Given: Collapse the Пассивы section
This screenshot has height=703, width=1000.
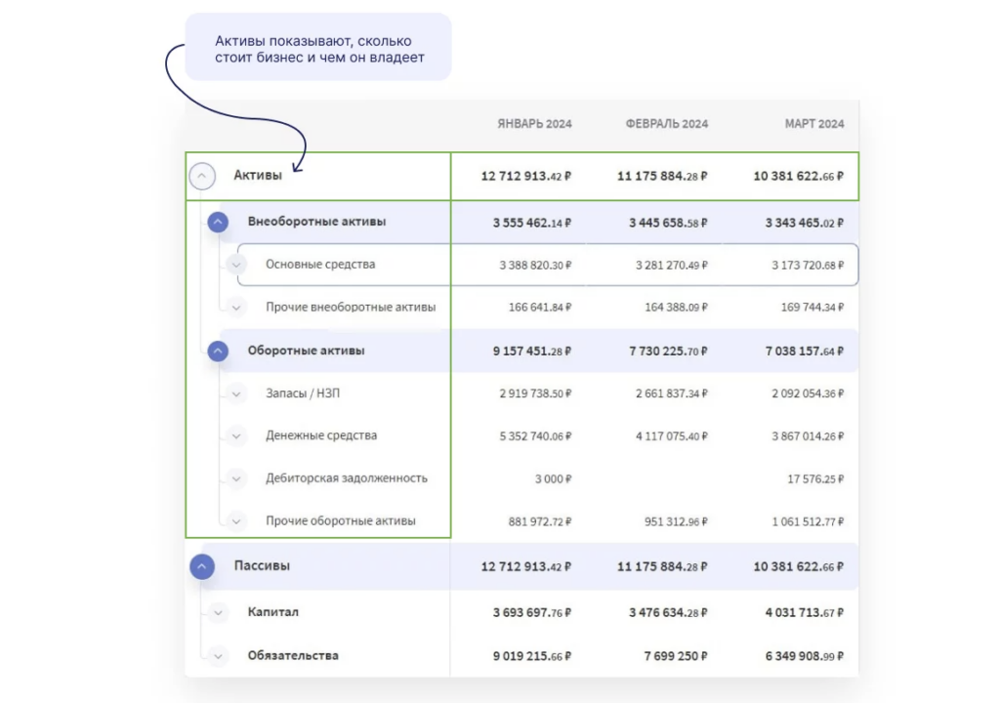Looking at the screenshot, I should point(202,566).
